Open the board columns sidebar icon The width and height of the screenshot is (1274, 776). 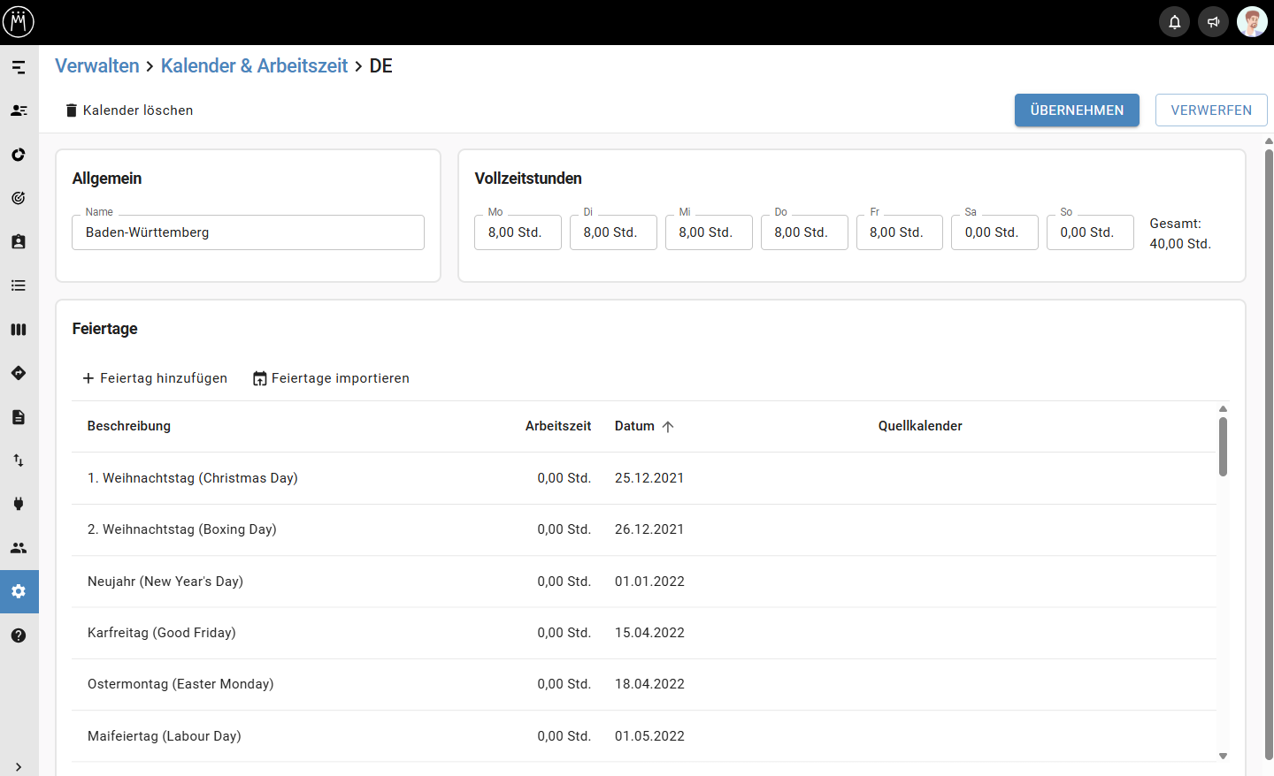pos(19,330)
